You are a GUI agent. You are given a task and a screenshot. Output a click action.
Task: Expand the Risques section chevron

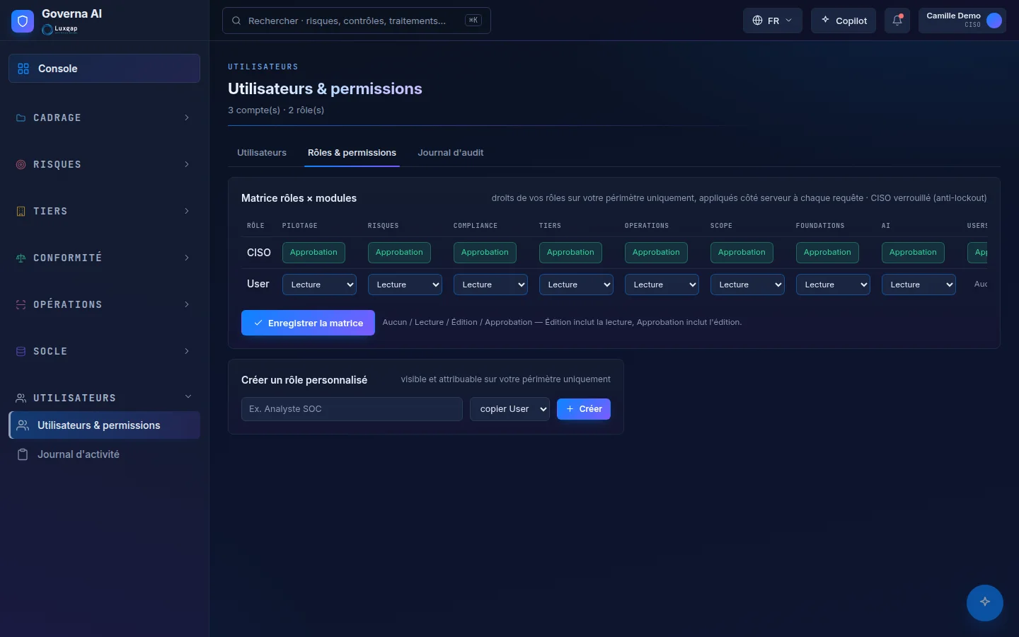click(187, 165)
